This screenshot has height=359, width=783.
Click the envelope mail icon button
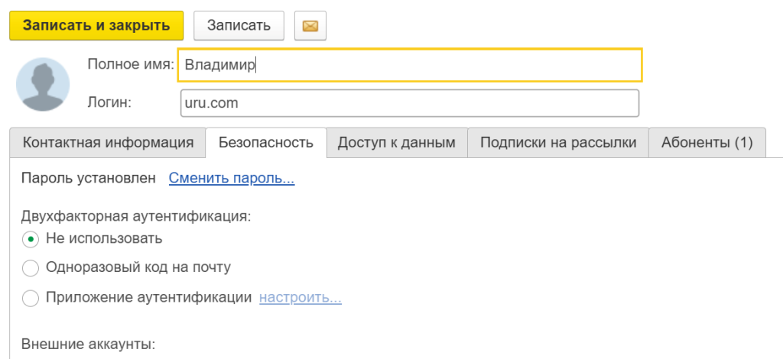click(x=310, y=25)
